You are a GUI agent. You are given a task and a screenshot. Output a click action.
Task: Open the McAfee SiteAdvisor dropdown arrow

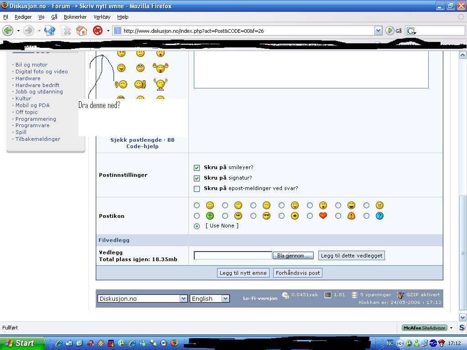[451, 328]
